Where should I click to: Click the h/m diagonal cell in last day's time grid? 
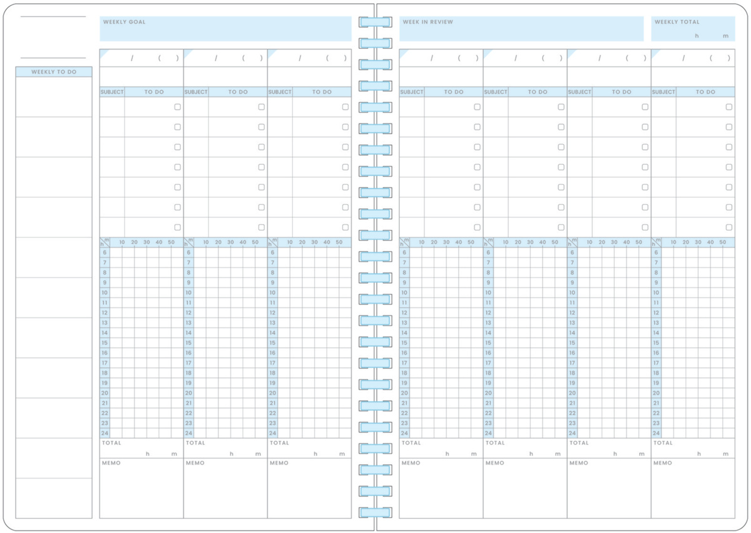(656, 242)
